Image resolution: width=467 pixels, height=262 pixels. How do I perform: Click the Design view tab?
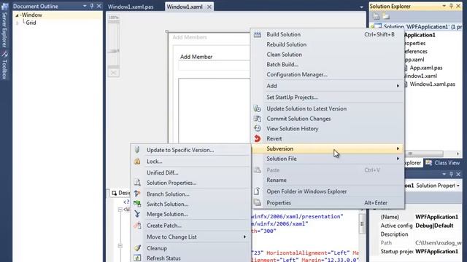(121, 193)
